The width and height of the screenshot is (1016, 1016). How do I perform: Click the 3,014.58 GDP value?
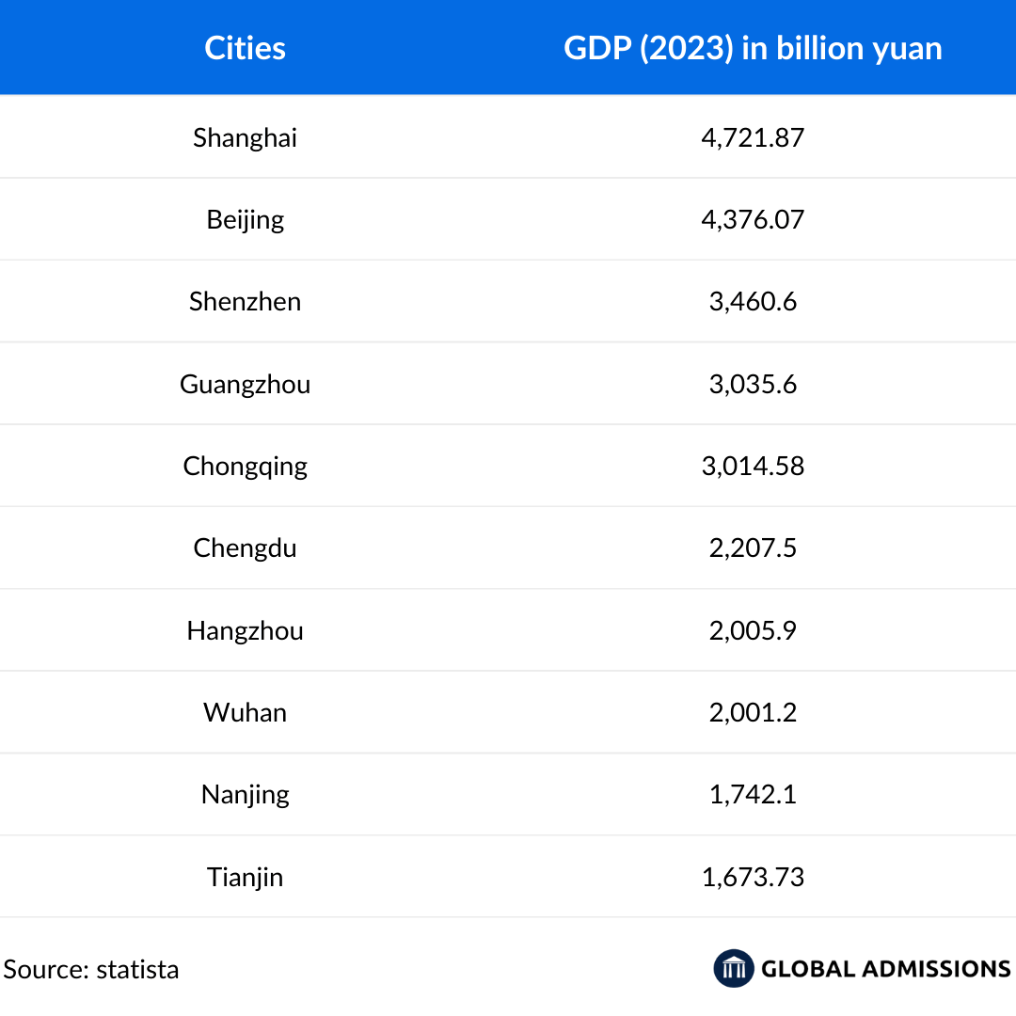click(x=753, y=466)
